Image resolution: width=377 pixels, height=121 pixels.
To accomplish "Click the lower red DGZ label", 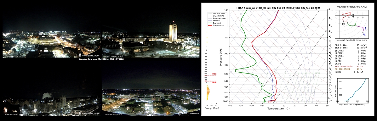I will click(214, 82).
